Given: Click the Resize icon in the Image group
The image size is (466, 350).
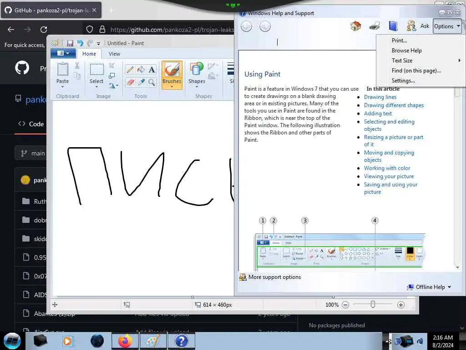Looking at the screenshot, I should (x=112, y=76).
